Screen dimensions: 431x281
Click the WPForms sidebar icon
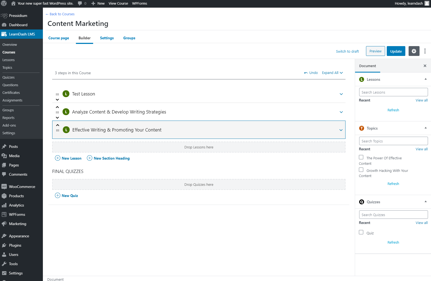click(x=4, y=214)
